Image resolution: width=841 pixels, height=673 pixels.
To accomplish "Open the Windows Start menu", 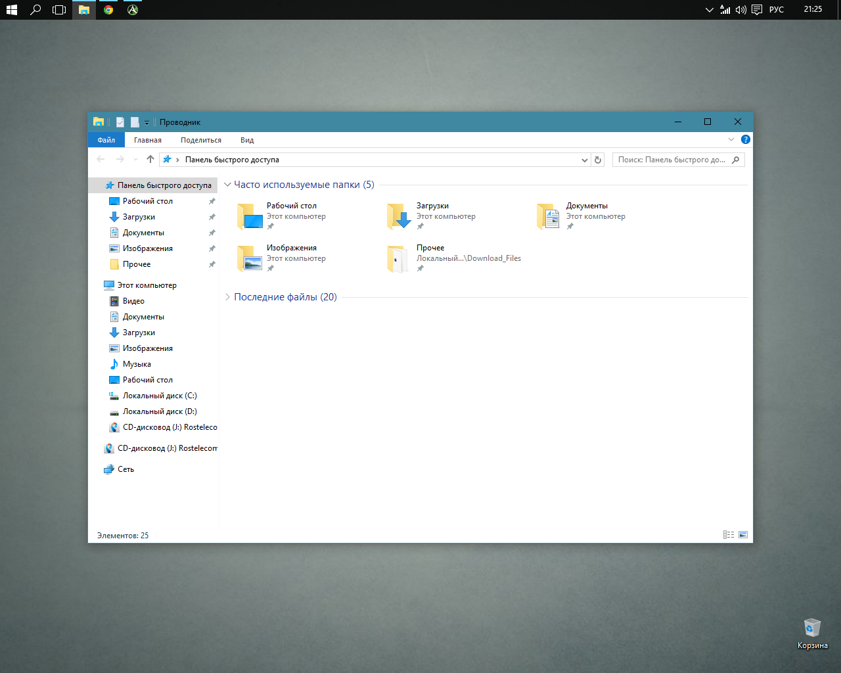I will [x=12, y=10].
